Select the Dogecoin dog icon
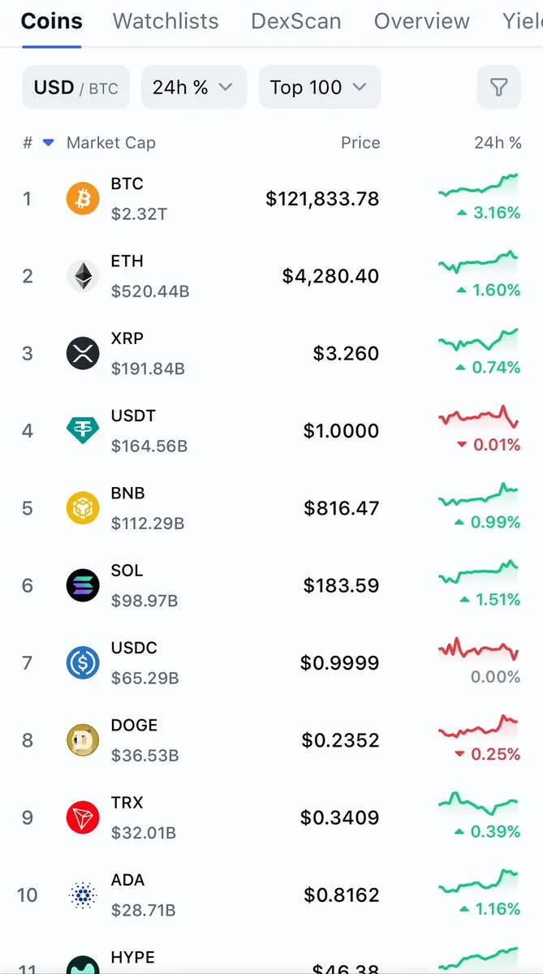Viewport: 543px width, 974px height. (x=83, y=740)
